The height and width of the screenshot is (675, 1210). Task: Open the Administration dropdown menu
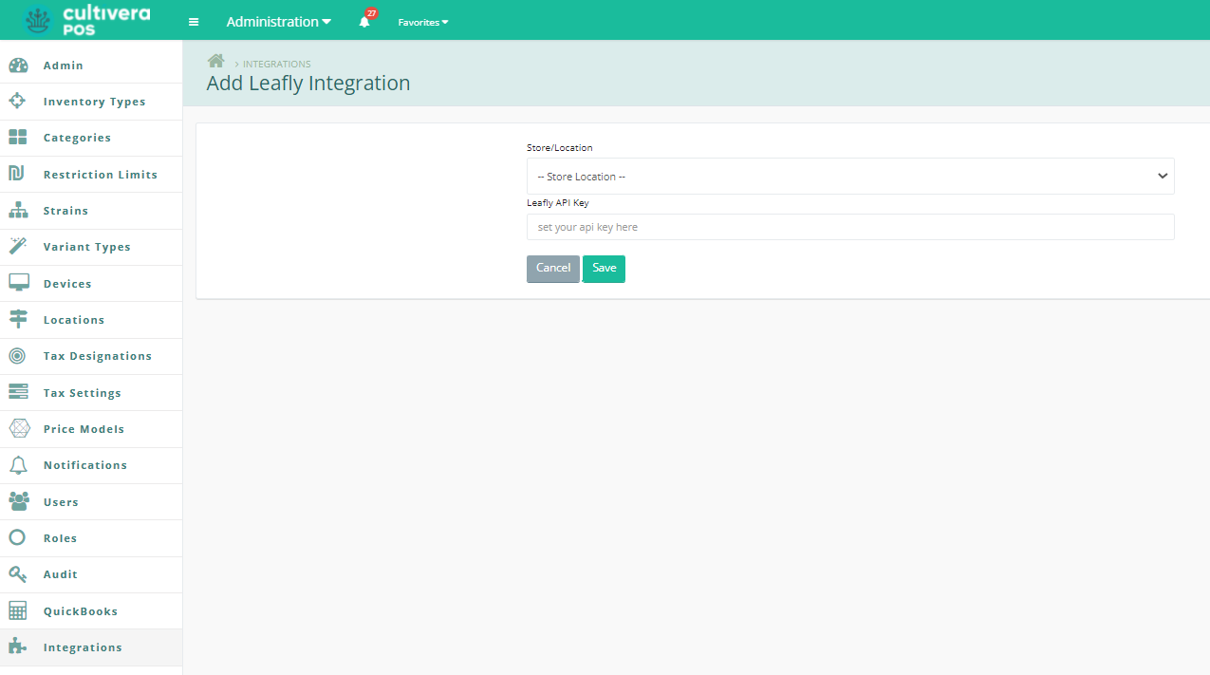[279, 22]
